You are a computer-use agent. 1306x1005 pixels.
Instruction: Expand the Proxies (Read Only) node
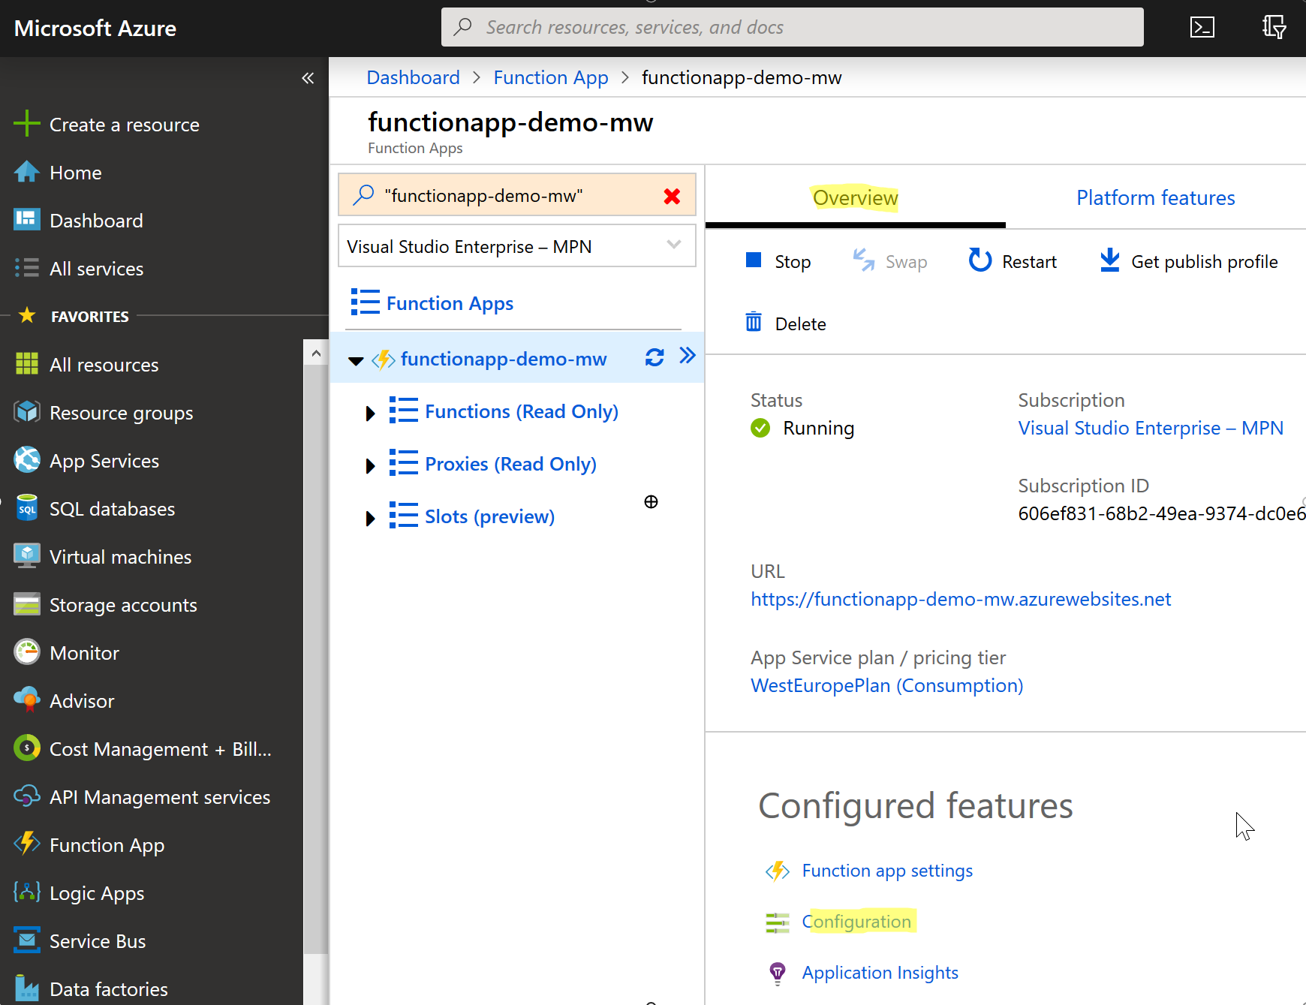point(369,465)
